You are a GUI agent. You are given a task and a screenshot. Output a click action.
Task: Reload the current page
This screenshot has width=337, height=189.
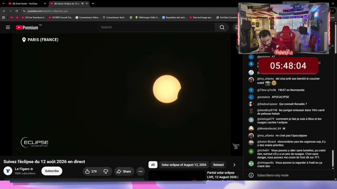[x=17, y=11]
